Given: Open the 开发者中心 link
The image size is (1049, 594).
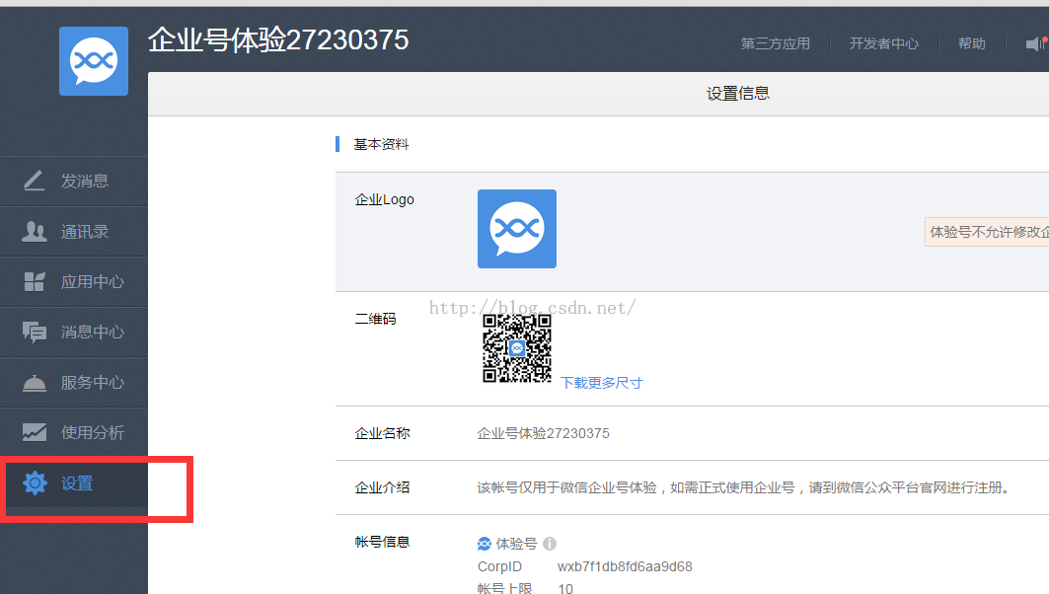Looking at the screenshot, I should point(884,43).
